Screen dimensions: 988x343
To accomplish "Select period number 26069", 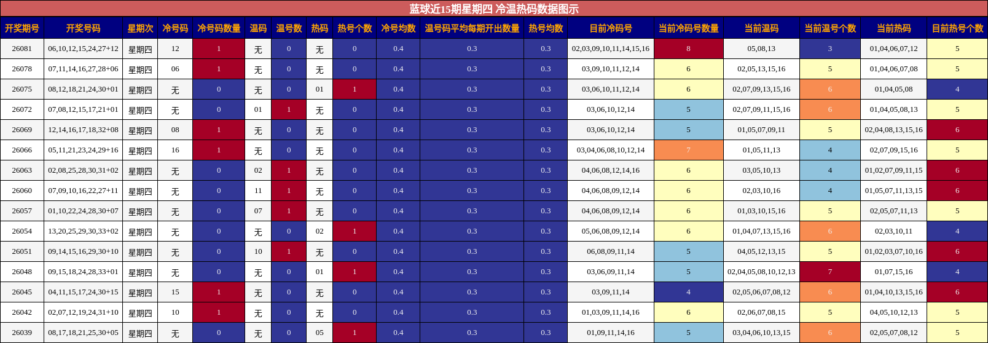I will tap(22, 130).
